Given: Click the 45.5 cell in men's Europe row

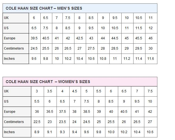Looking at the screenshot, I should pos(139,38).
